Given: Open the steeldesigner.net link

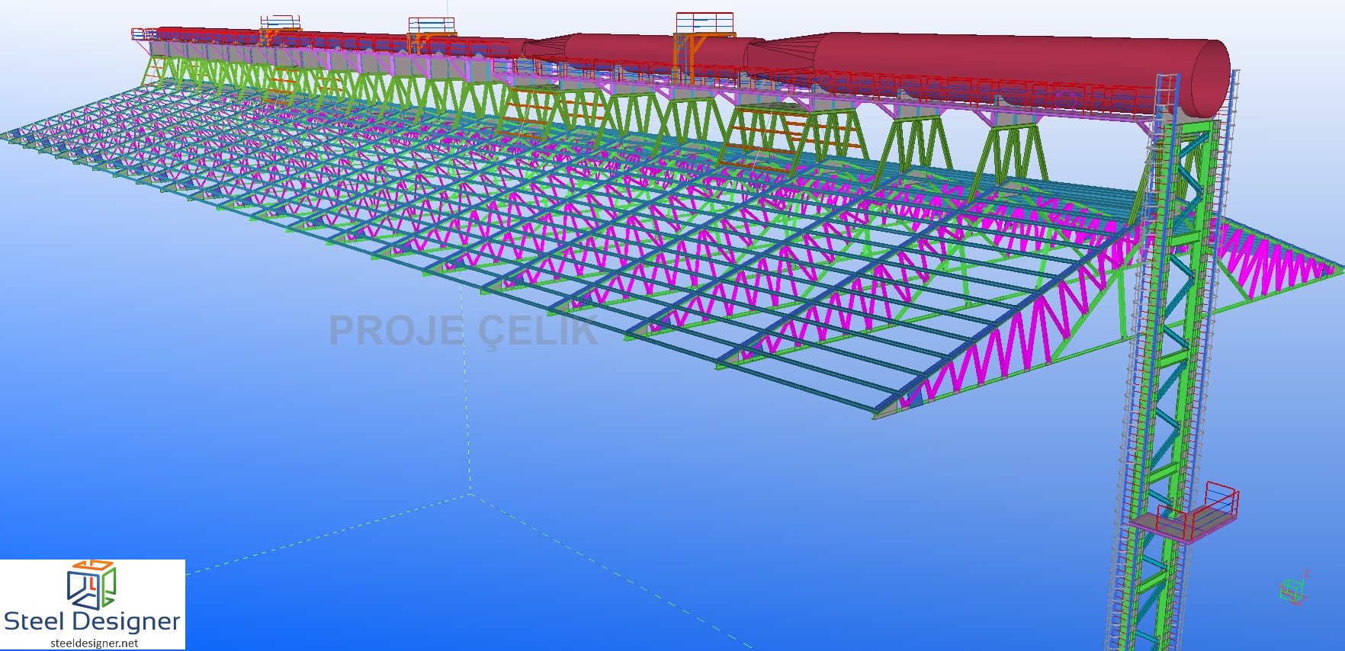Looking at the screenshot, I should point(94,643).
